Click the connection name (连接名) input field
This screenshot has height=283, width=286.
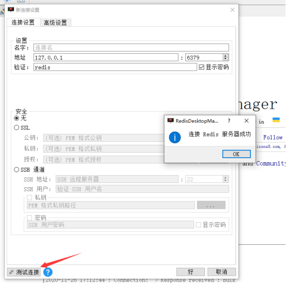point(131,48)
